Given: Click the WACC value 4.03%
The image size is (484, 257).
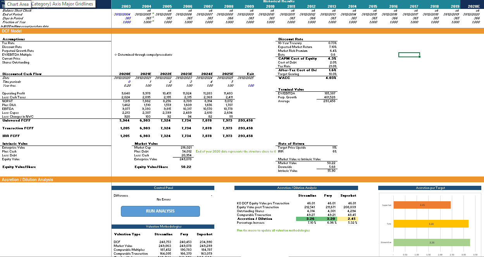Looking at the screenshot, I should 331,78.
